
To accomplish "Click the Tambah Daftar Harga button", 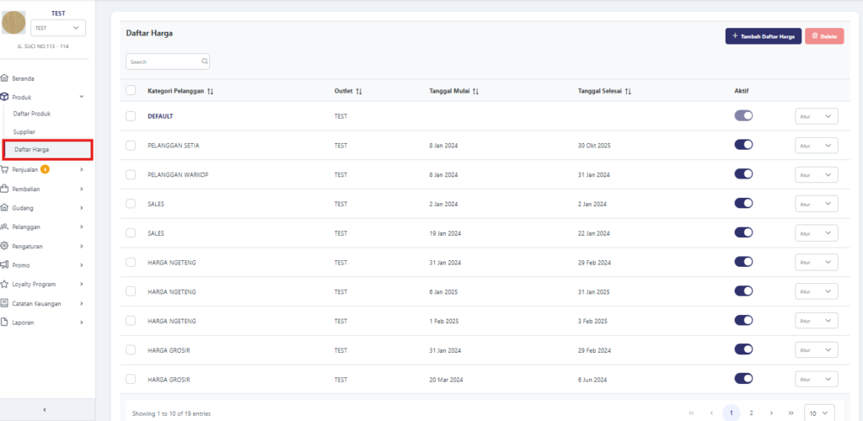I will 763,36.
